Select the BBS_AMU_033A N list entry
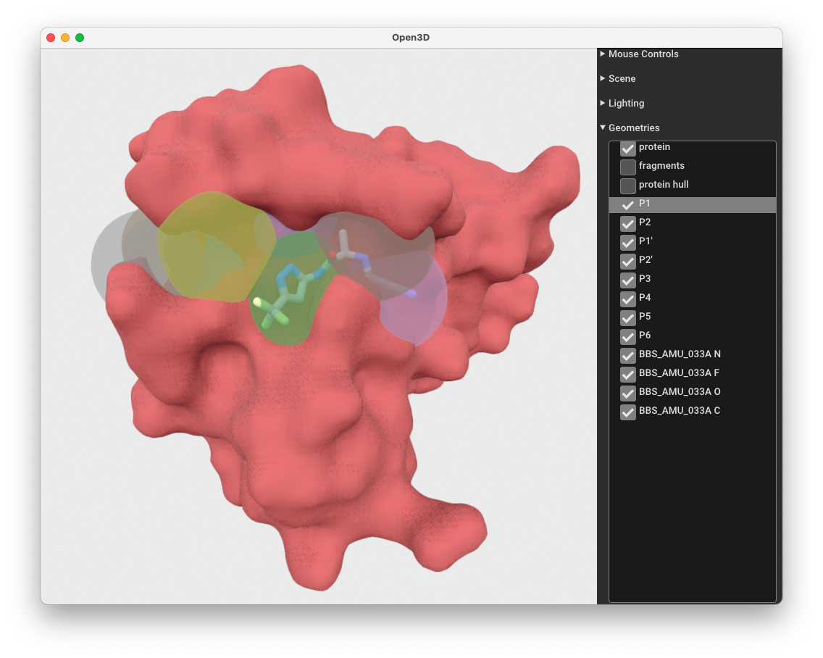This screenshot has width=823, height=658. click(x=679, y=354)
